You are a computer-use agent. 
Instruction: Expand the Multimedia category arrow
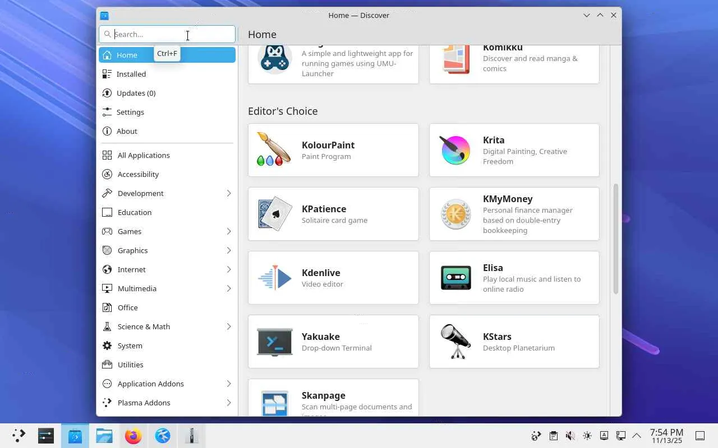[x=229, y=288]
